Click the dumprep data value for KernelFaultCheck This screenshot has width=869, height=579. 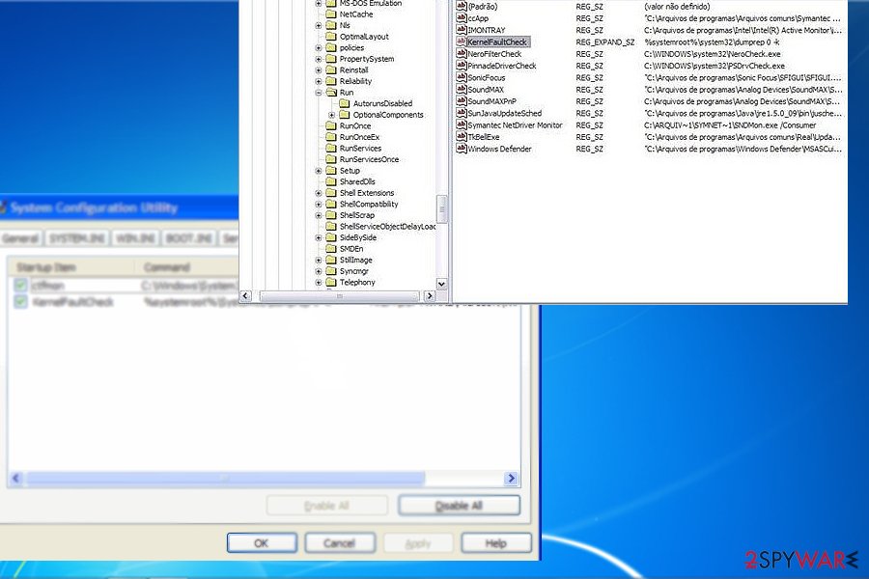pyautogui.click(x=712, y=42)
